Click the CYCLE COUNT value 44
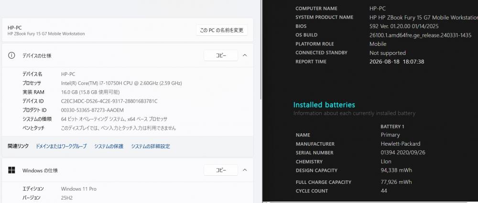Viewport: 478px width, 203px height. point(384,191)
